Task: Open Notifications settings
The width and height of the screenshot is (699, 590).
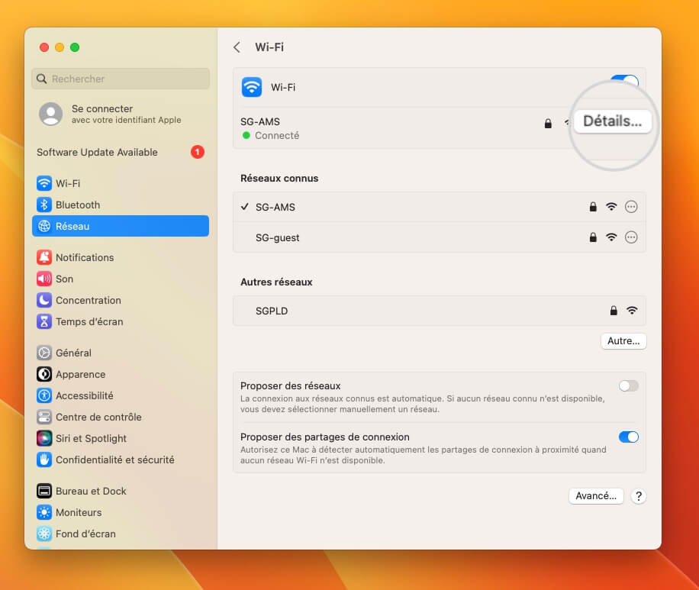Action: (x=121, y=257)
